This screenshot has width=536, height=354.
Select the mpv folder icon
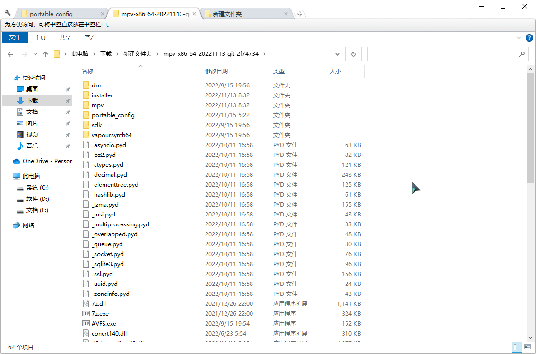86,105
